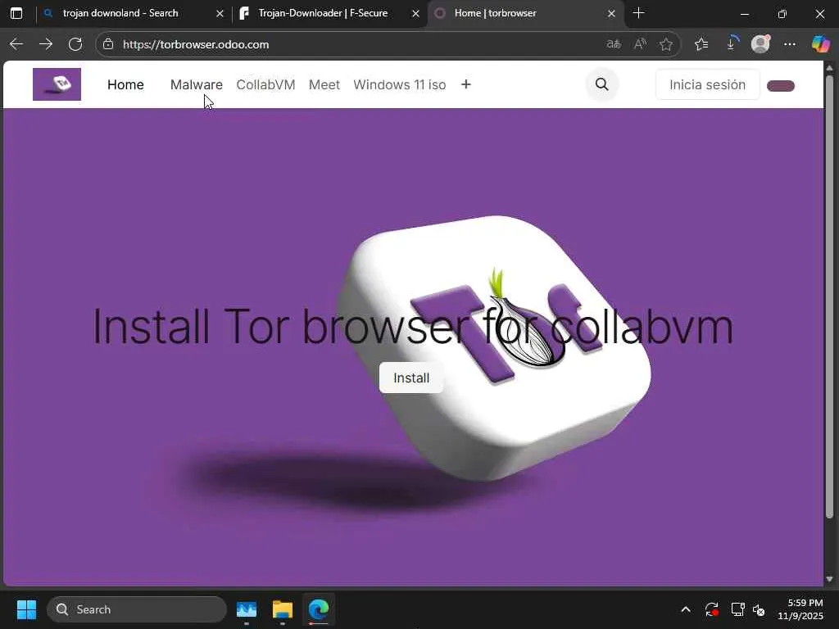Open Edge settings and more menu
Screen dimensions: 839x629
[790, 44]
